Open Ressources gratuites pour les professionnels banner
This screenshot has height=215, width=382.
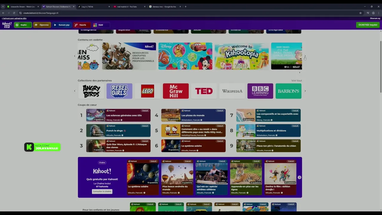tap(129, 56)
